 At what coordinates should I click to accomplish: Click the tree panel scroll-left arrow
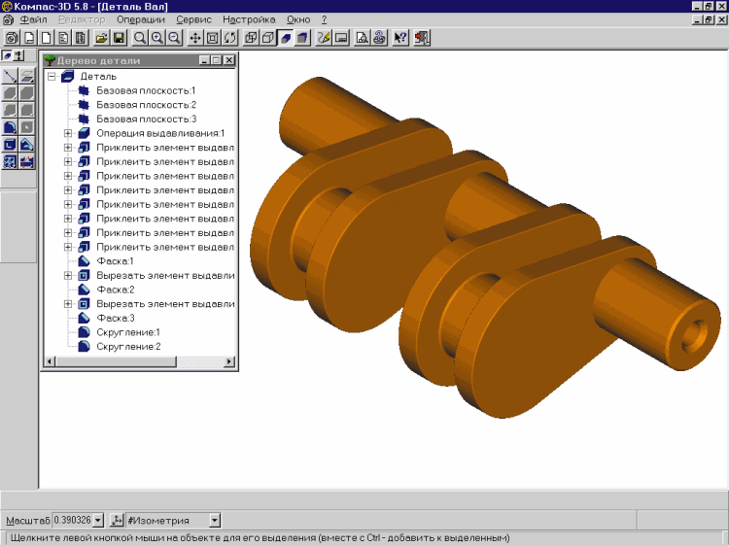pos(50,361)
